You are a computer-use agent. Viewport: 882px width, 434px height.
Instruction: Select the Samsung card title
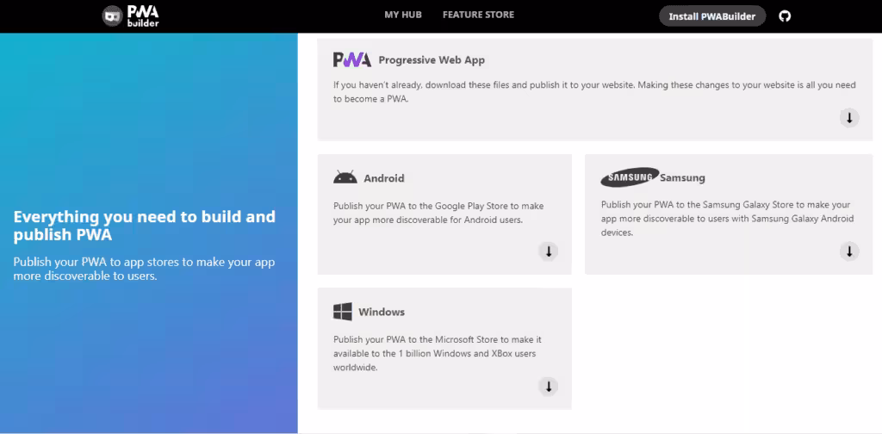click(682, 178)
